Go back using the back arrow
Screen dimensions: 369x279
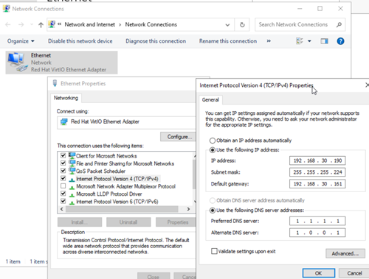coord(8,24)
